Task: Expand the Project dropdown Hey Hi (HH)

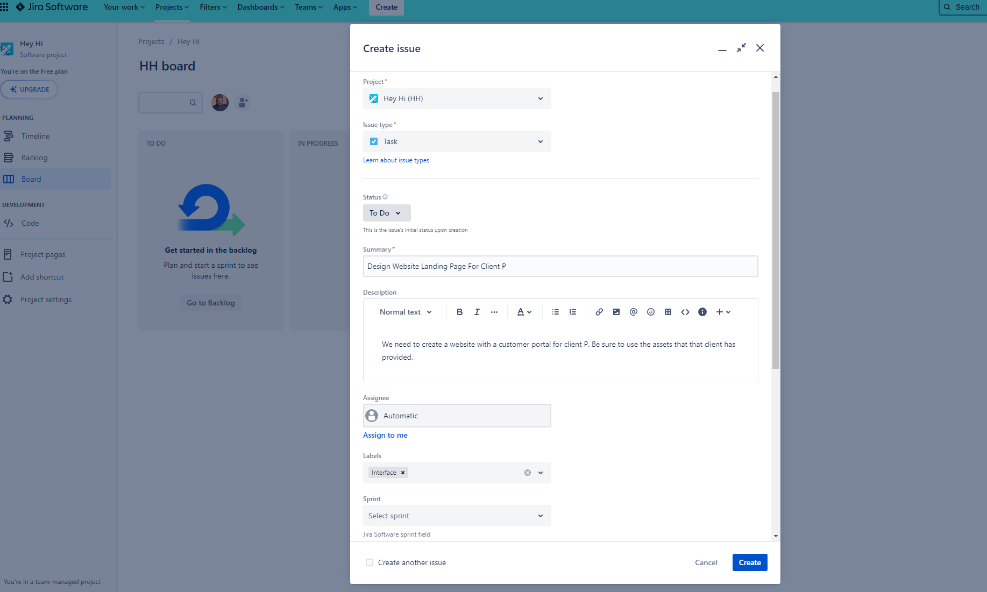Action: click(457, 98)
